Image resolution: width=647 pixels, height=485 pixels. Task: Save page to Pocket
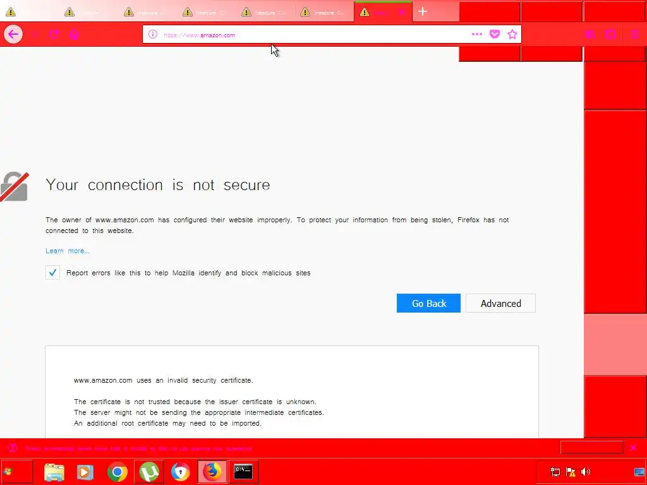[495, 35]
